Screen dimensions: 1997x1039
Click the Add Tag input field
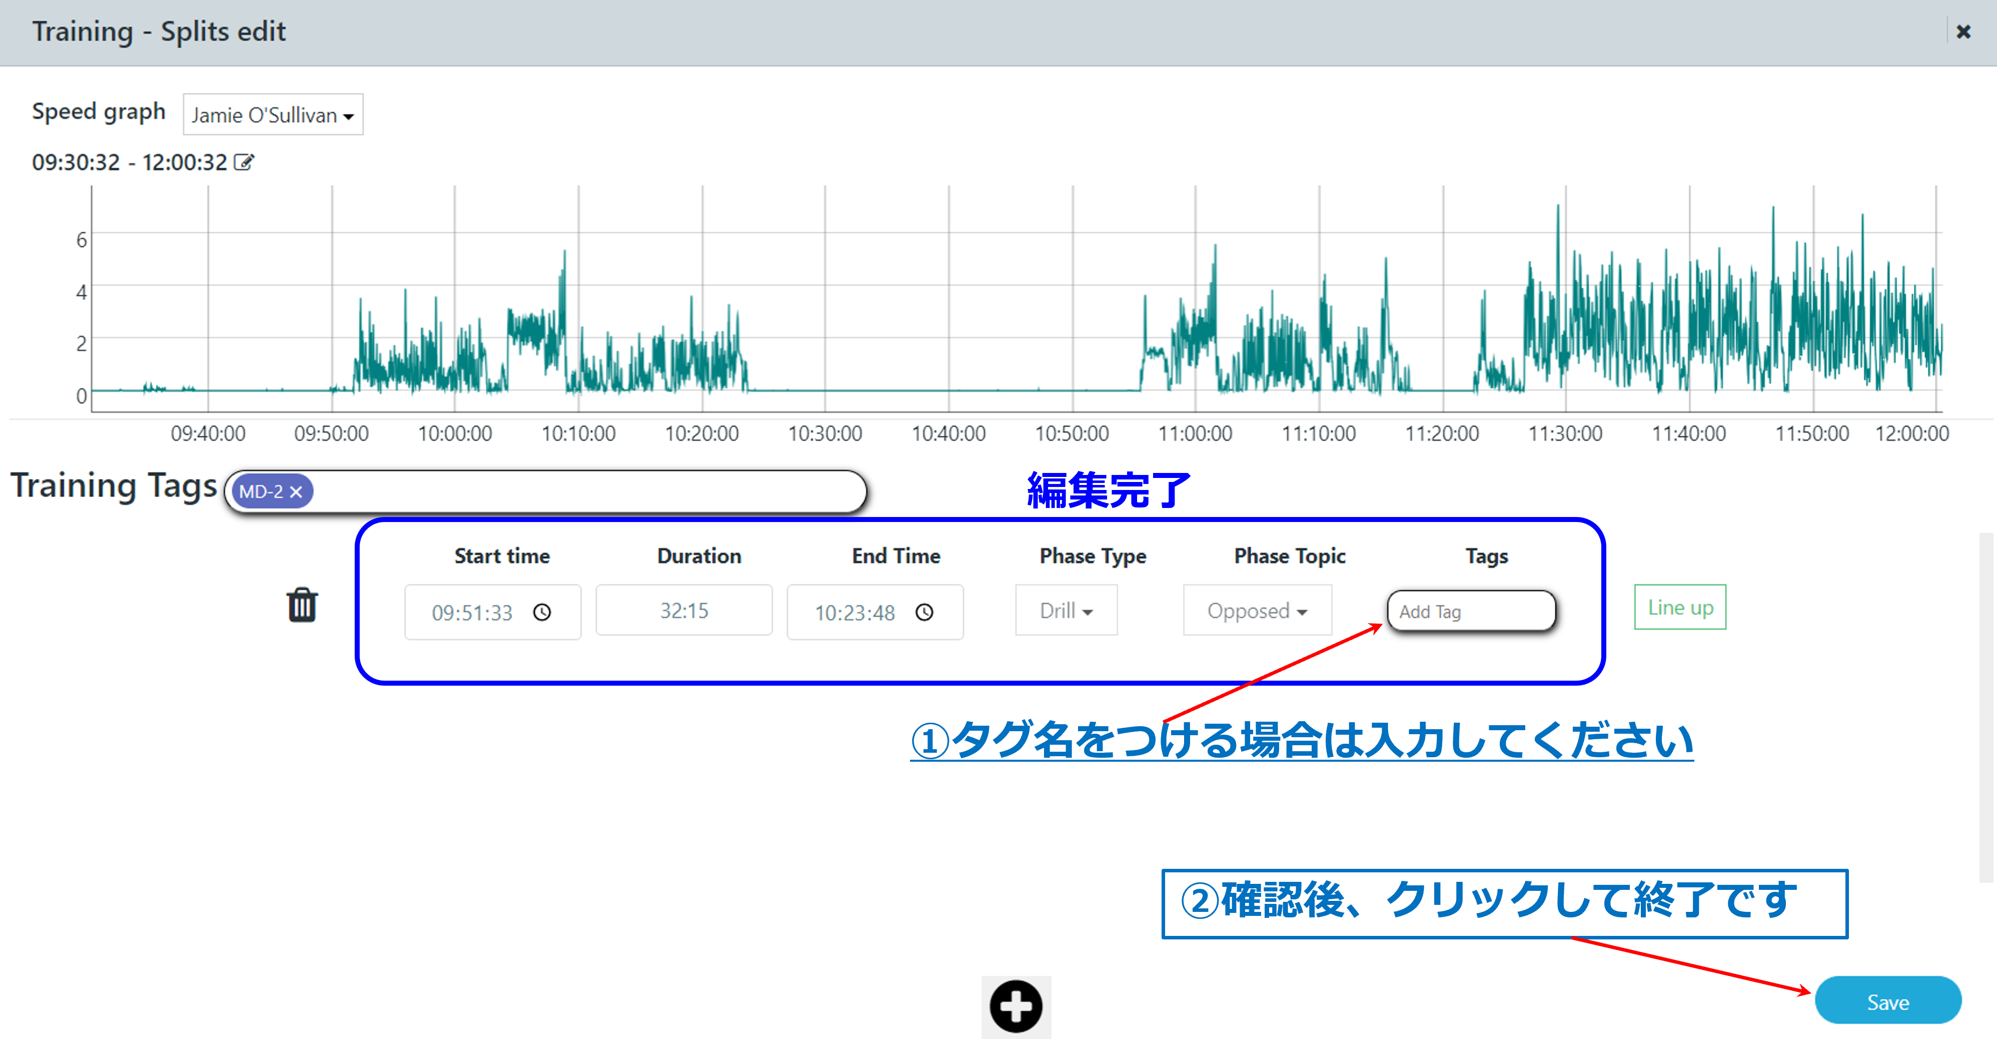click(1471, 611)
